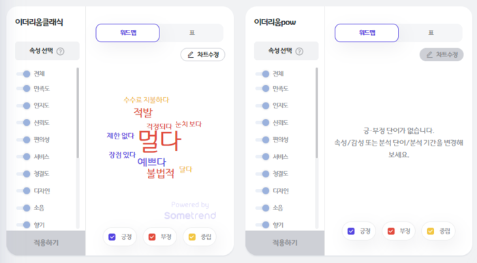Click help icon beside left 속성 선택
Screen dimensions: 477x263
(x=61, y=51)
